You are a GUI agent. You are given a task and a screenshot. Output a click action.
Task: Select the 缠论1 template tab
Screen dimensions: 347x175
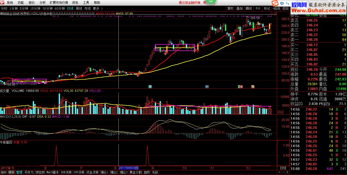coord(104,172)
